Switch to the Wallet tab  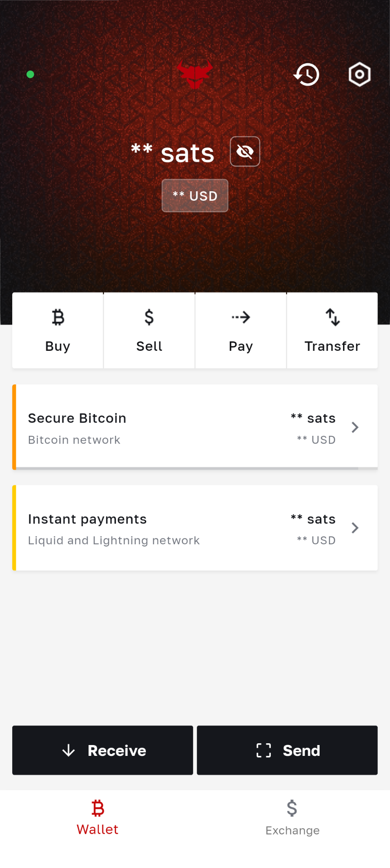[97, 817]
